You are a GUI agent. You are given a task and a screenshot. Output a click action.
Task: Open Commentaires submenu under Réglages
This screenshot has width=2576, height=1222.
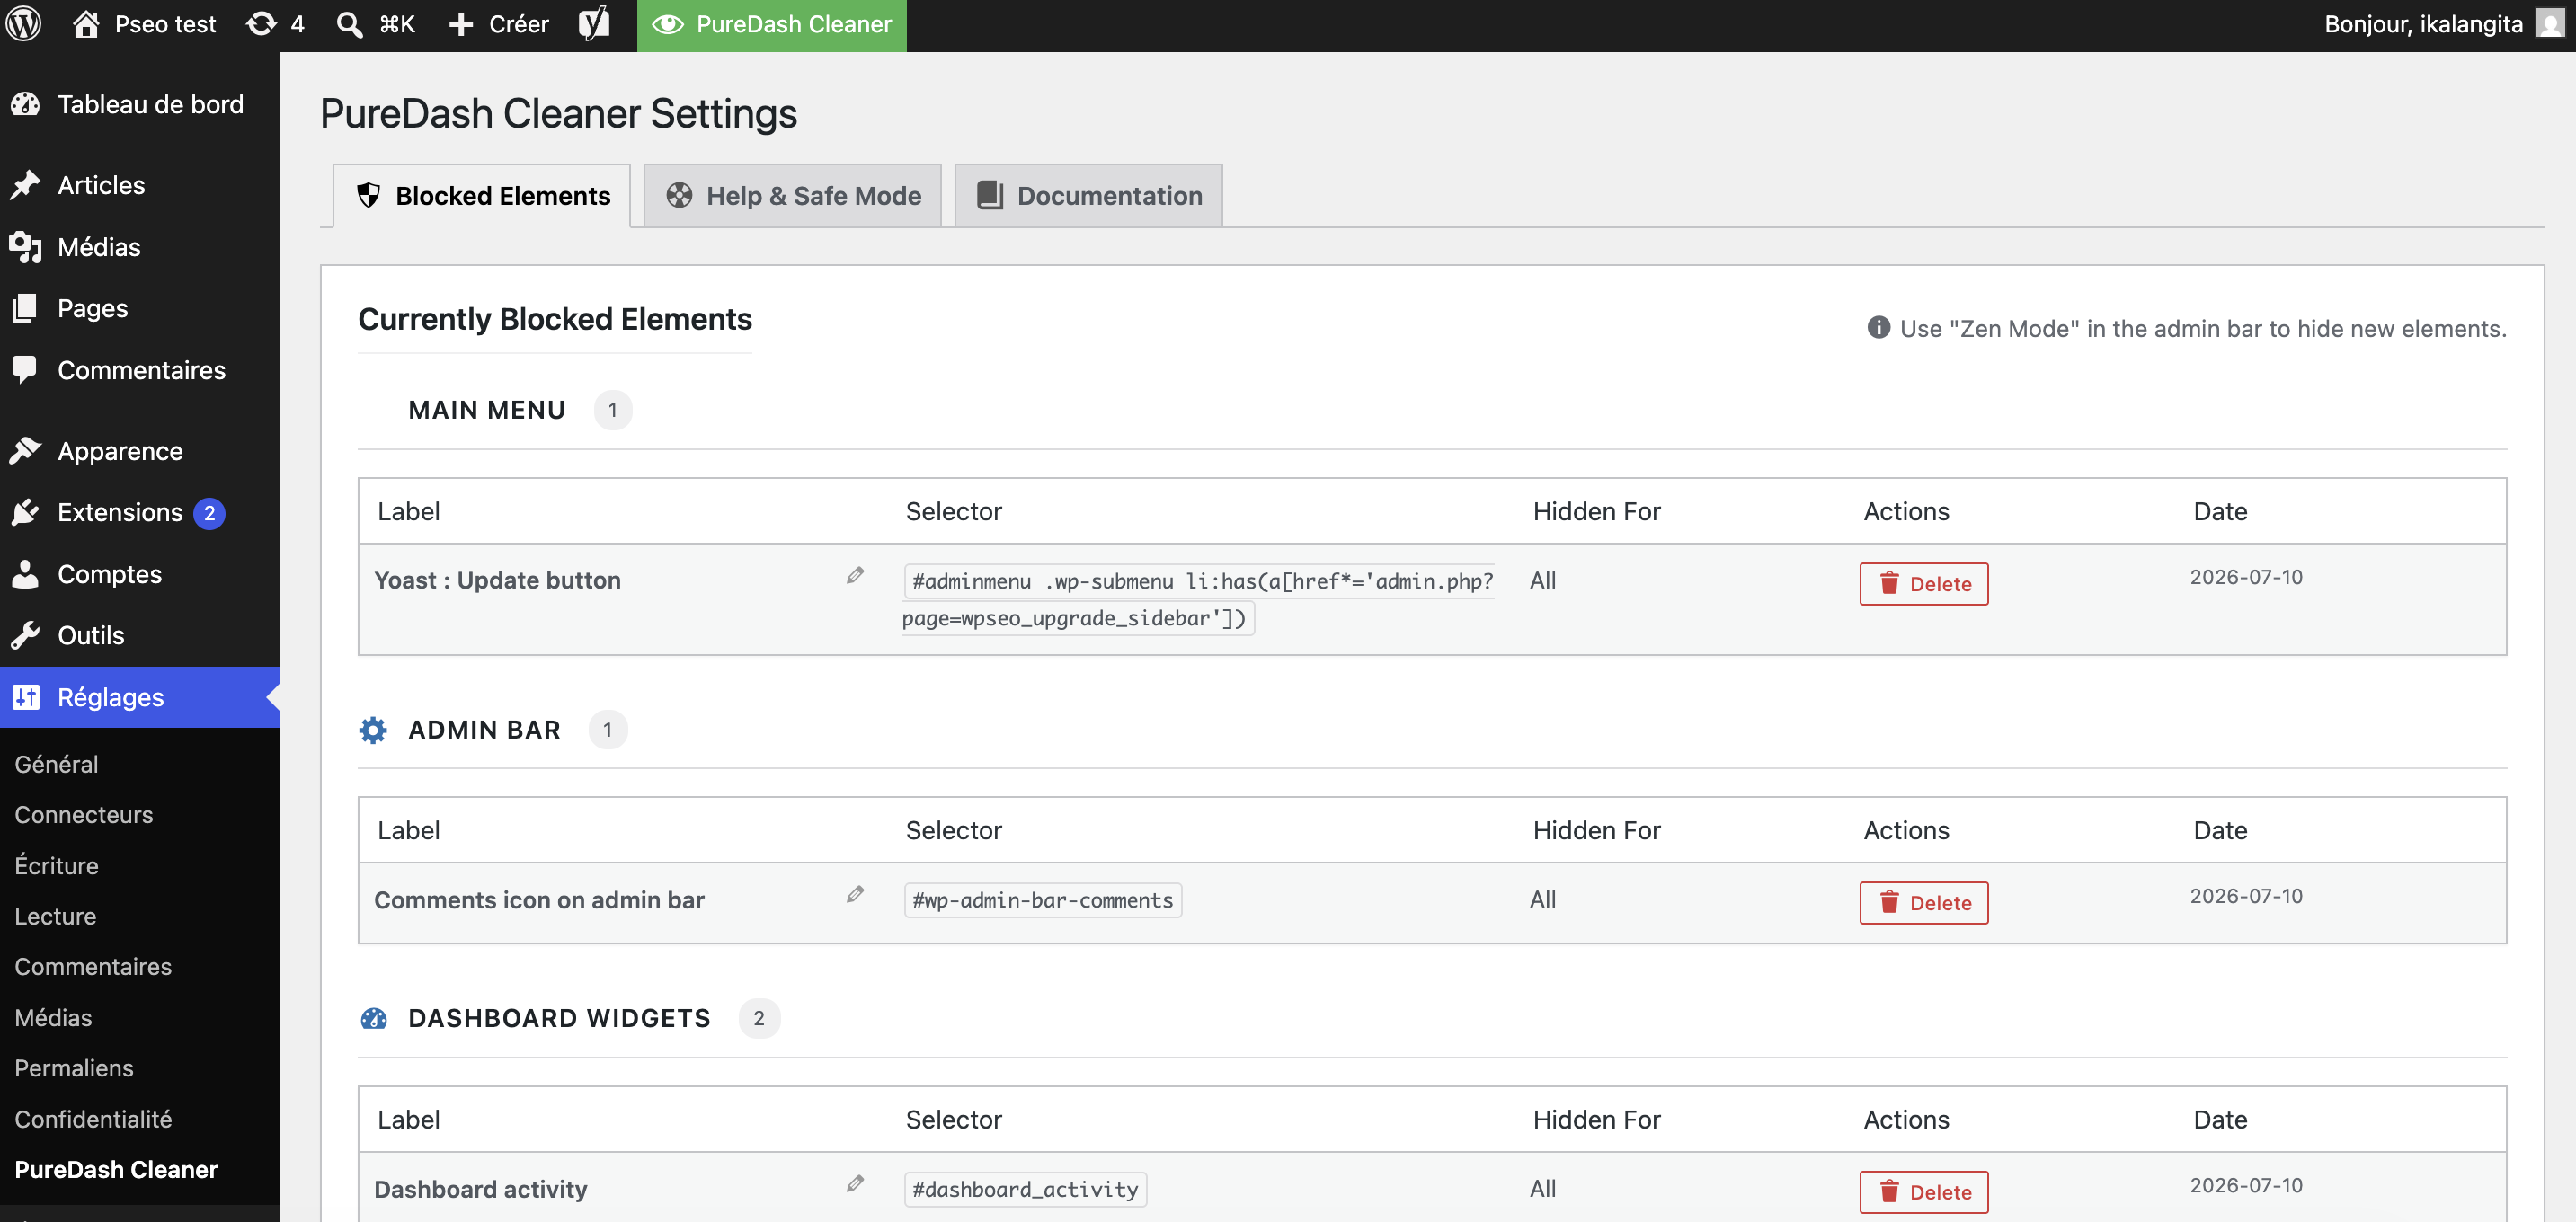pos(93,967)
